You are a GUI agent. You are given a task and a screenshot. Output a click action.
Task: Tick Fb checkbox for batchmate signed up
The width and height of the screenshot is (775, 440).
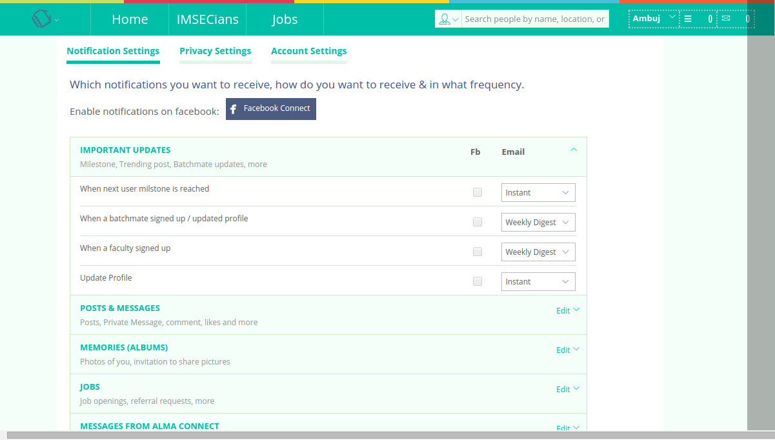click(x=478, y=222)
